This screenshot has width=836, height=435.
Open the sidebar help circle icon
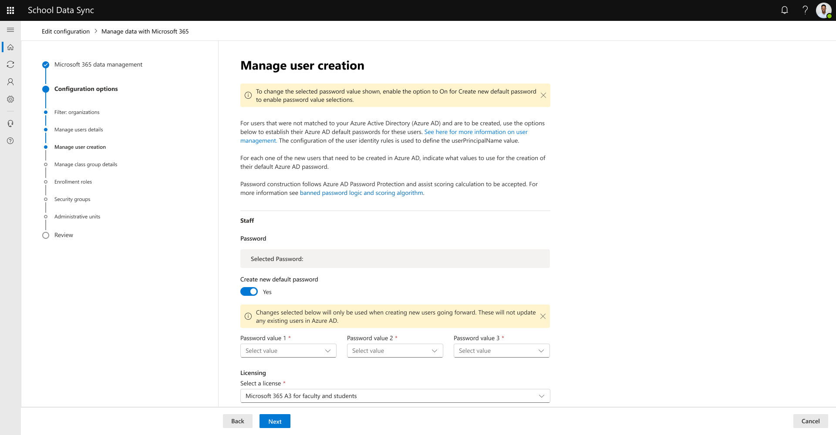pos(10,141)
